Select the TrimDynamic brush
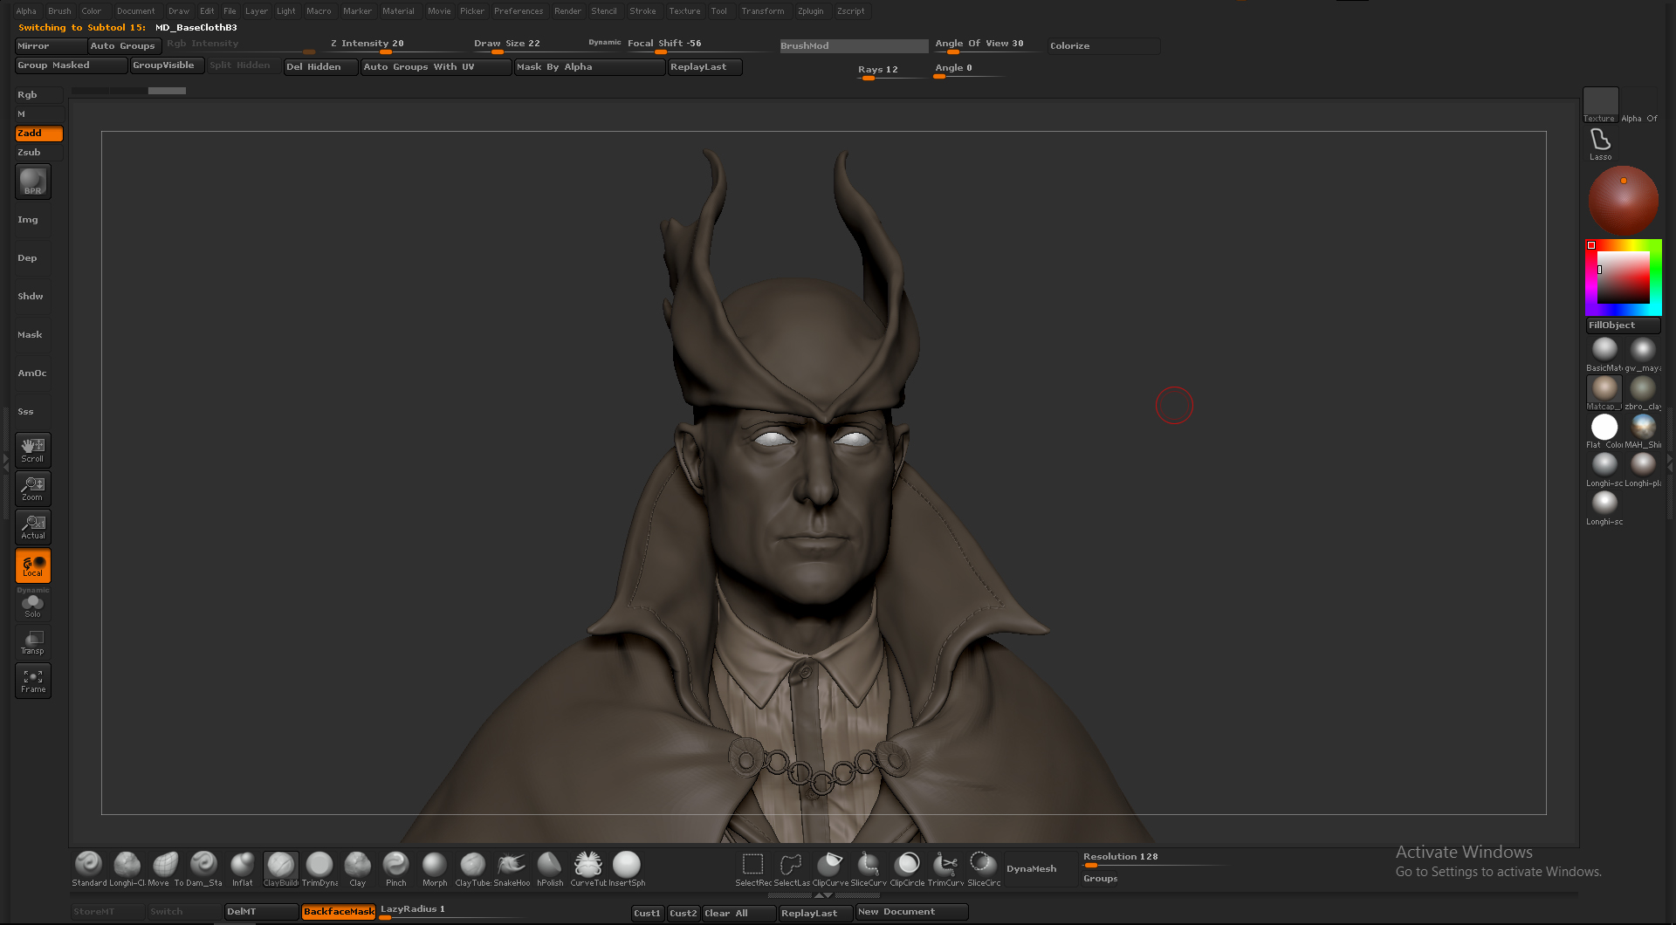The image size is (1676, 925). tap(319, 869)
